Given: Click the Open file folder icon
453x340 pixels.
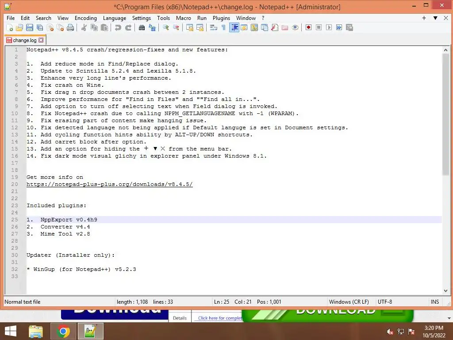Looking at the screenshot, I should [x=19, y=27].
